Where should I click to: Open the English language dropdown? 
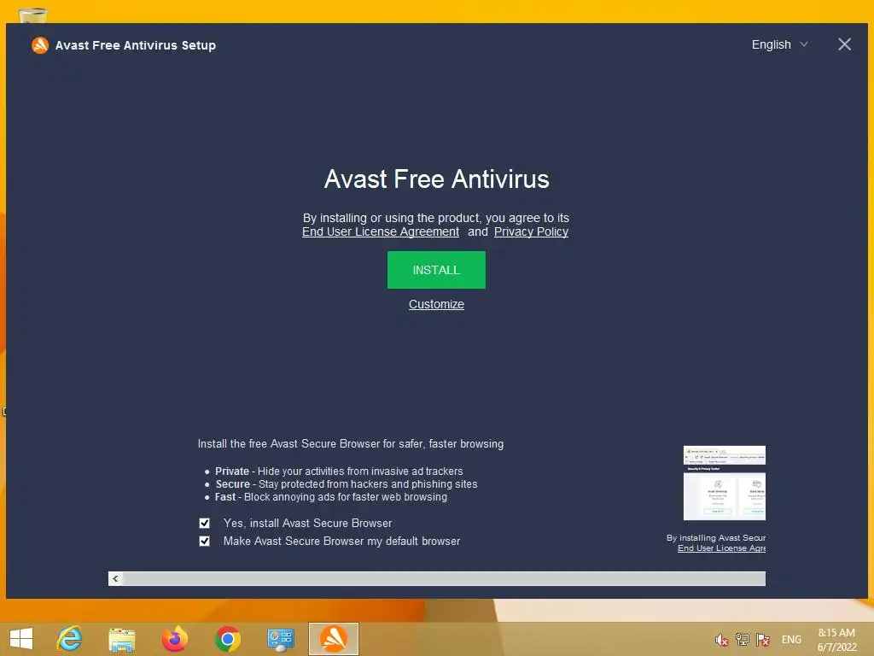779,44
